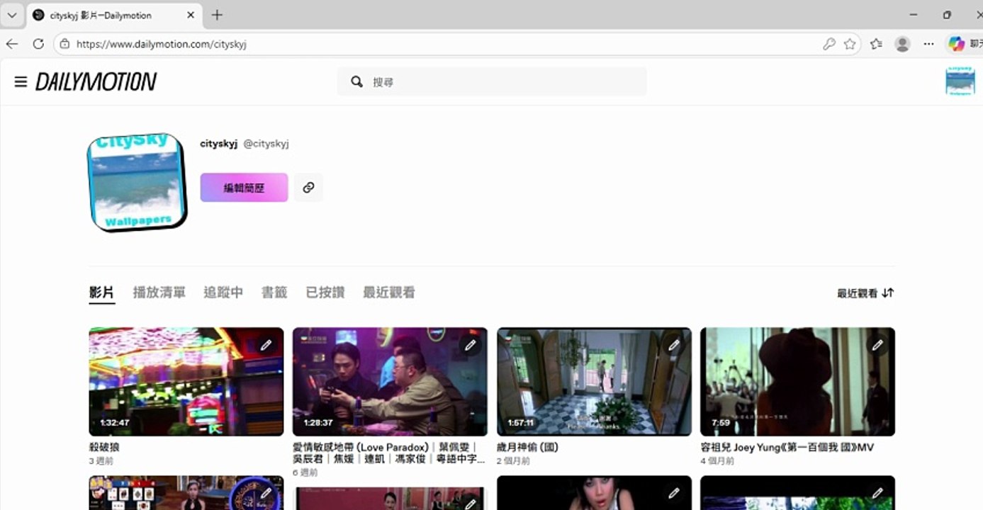
Task: Edit the 愛情敏感地帶 video with its pencil icon
Action: tap(470, 345)
